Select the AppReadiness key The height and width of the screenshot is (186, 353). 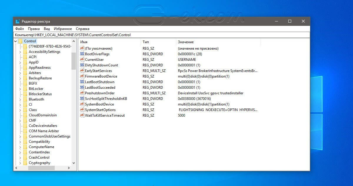click(x=40, y=68)
